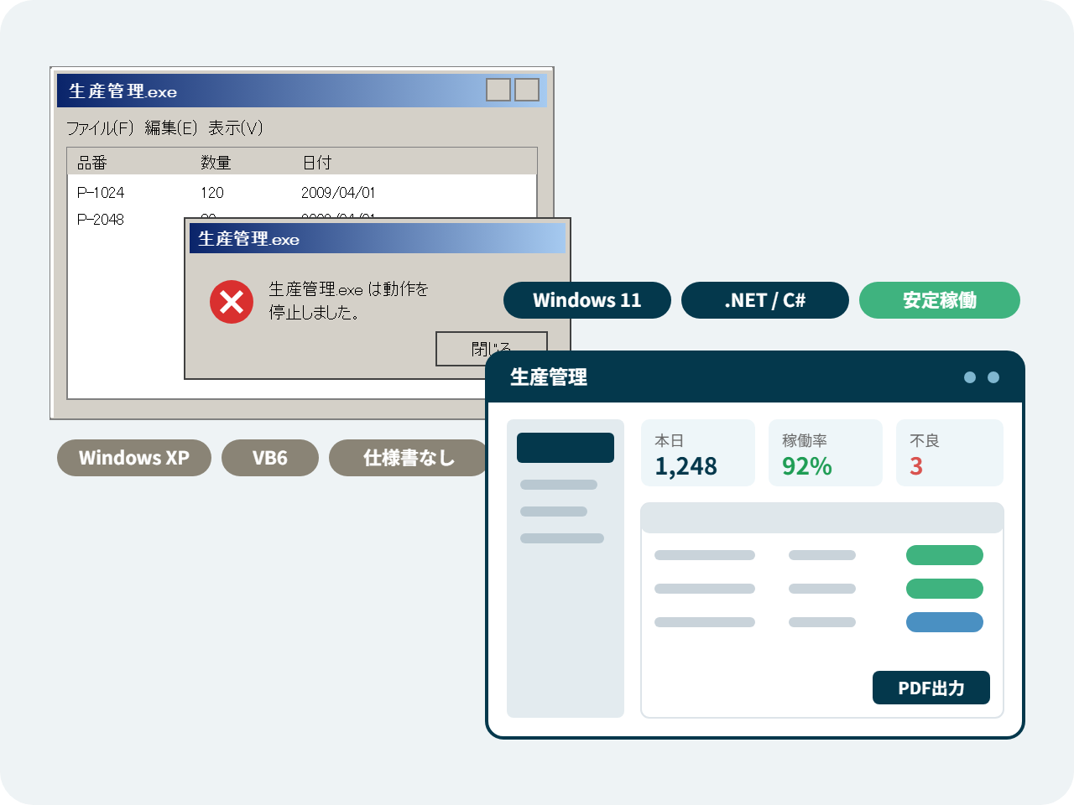
Task: Click the 稼働率 92% stat card
Action: click(826, 453)
